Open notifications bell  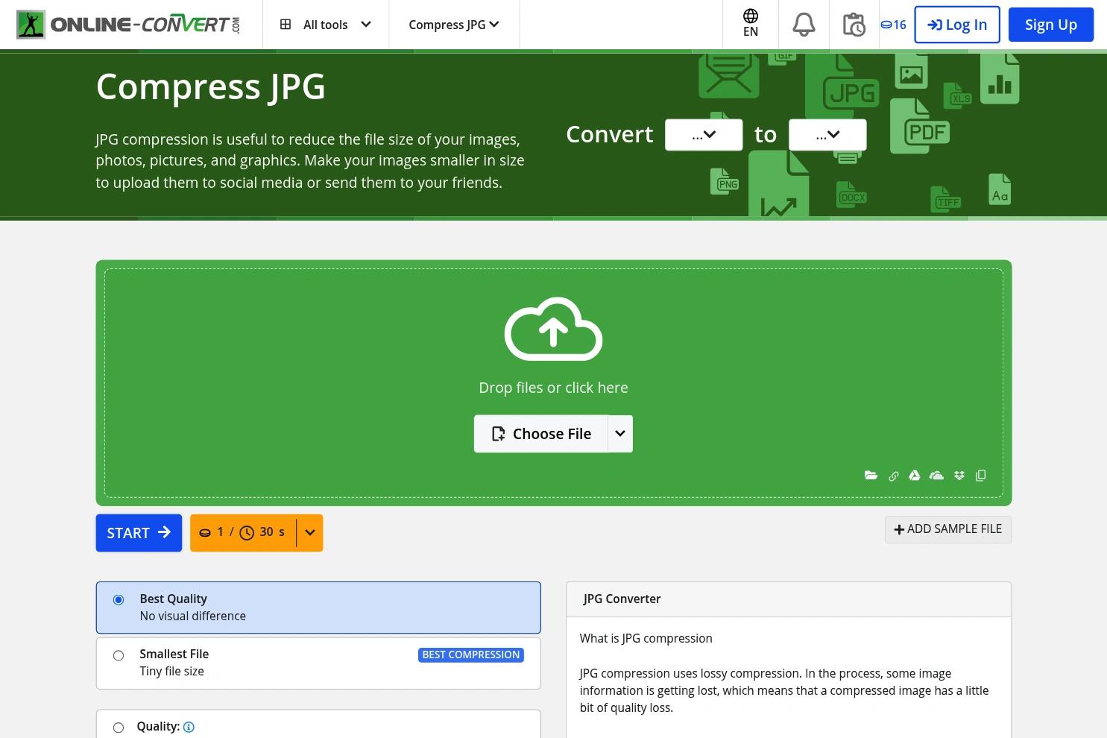point(804,25)
